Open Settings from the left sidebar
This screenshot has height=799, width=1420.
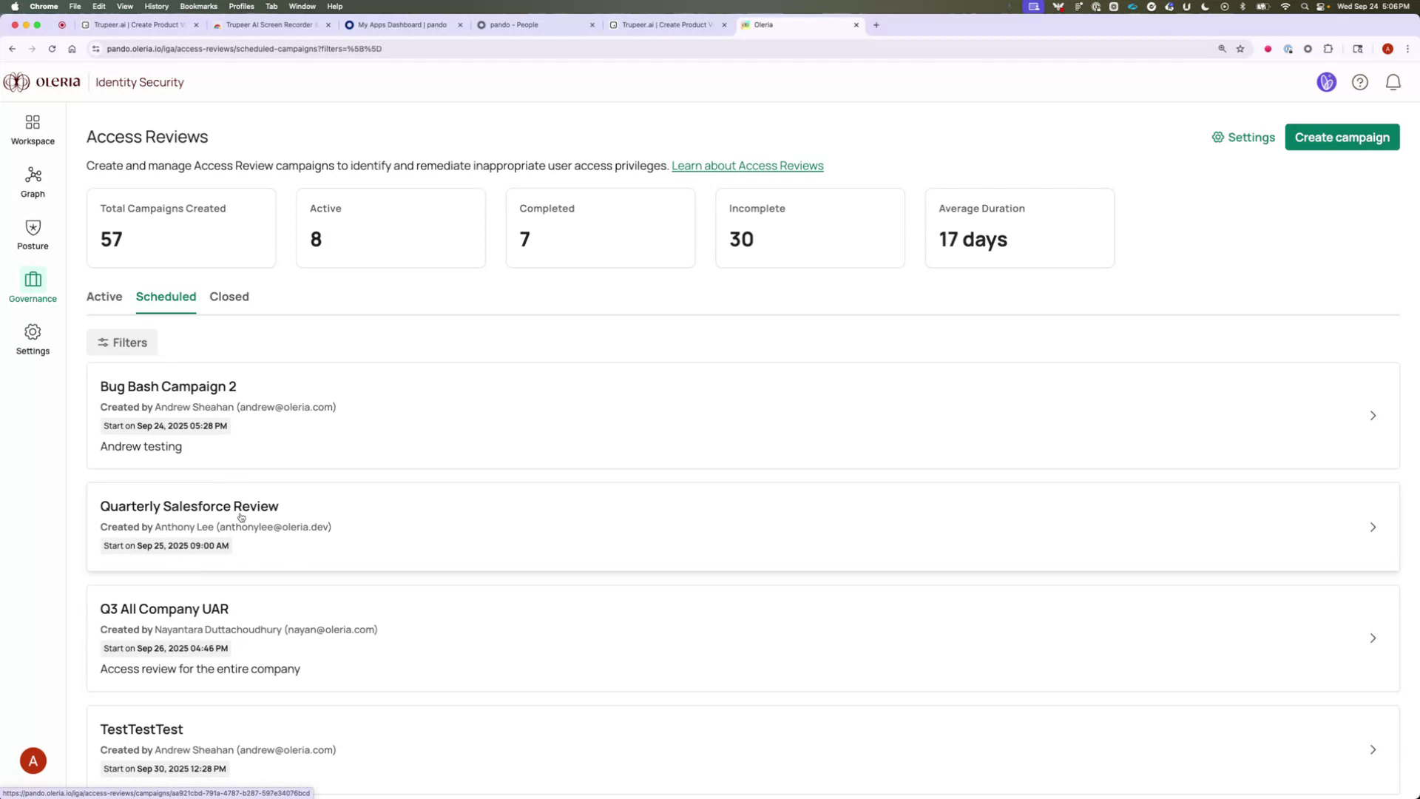[x=32, y=339]
